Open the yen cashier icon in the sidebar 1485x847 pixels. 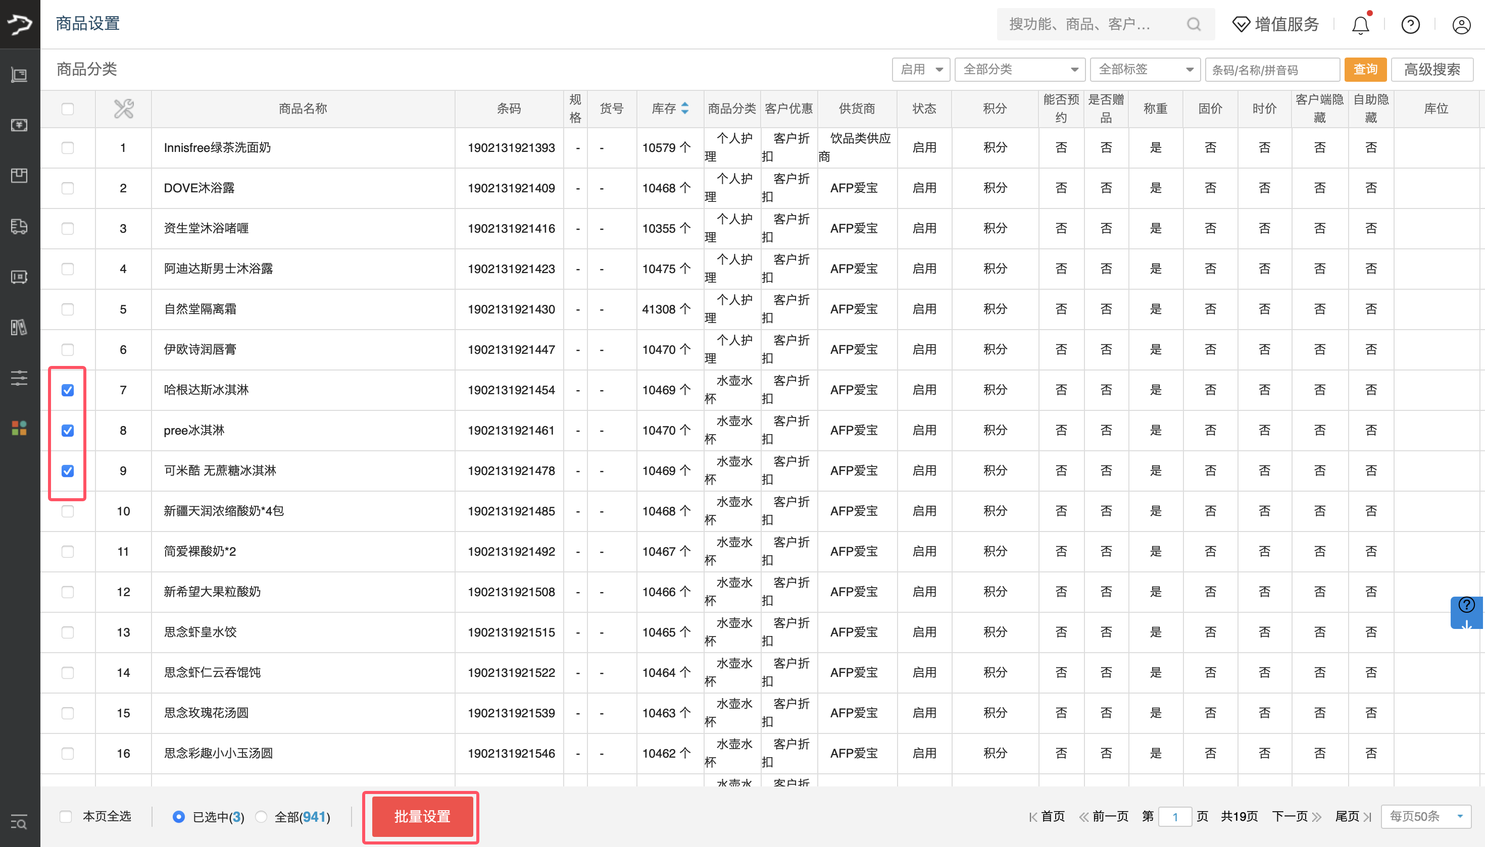click(x=19, y=125)
